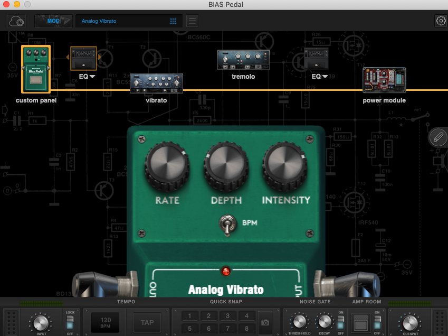
Task: Click the output jack plug on the pedal's right
Action: tap(347, 284)
